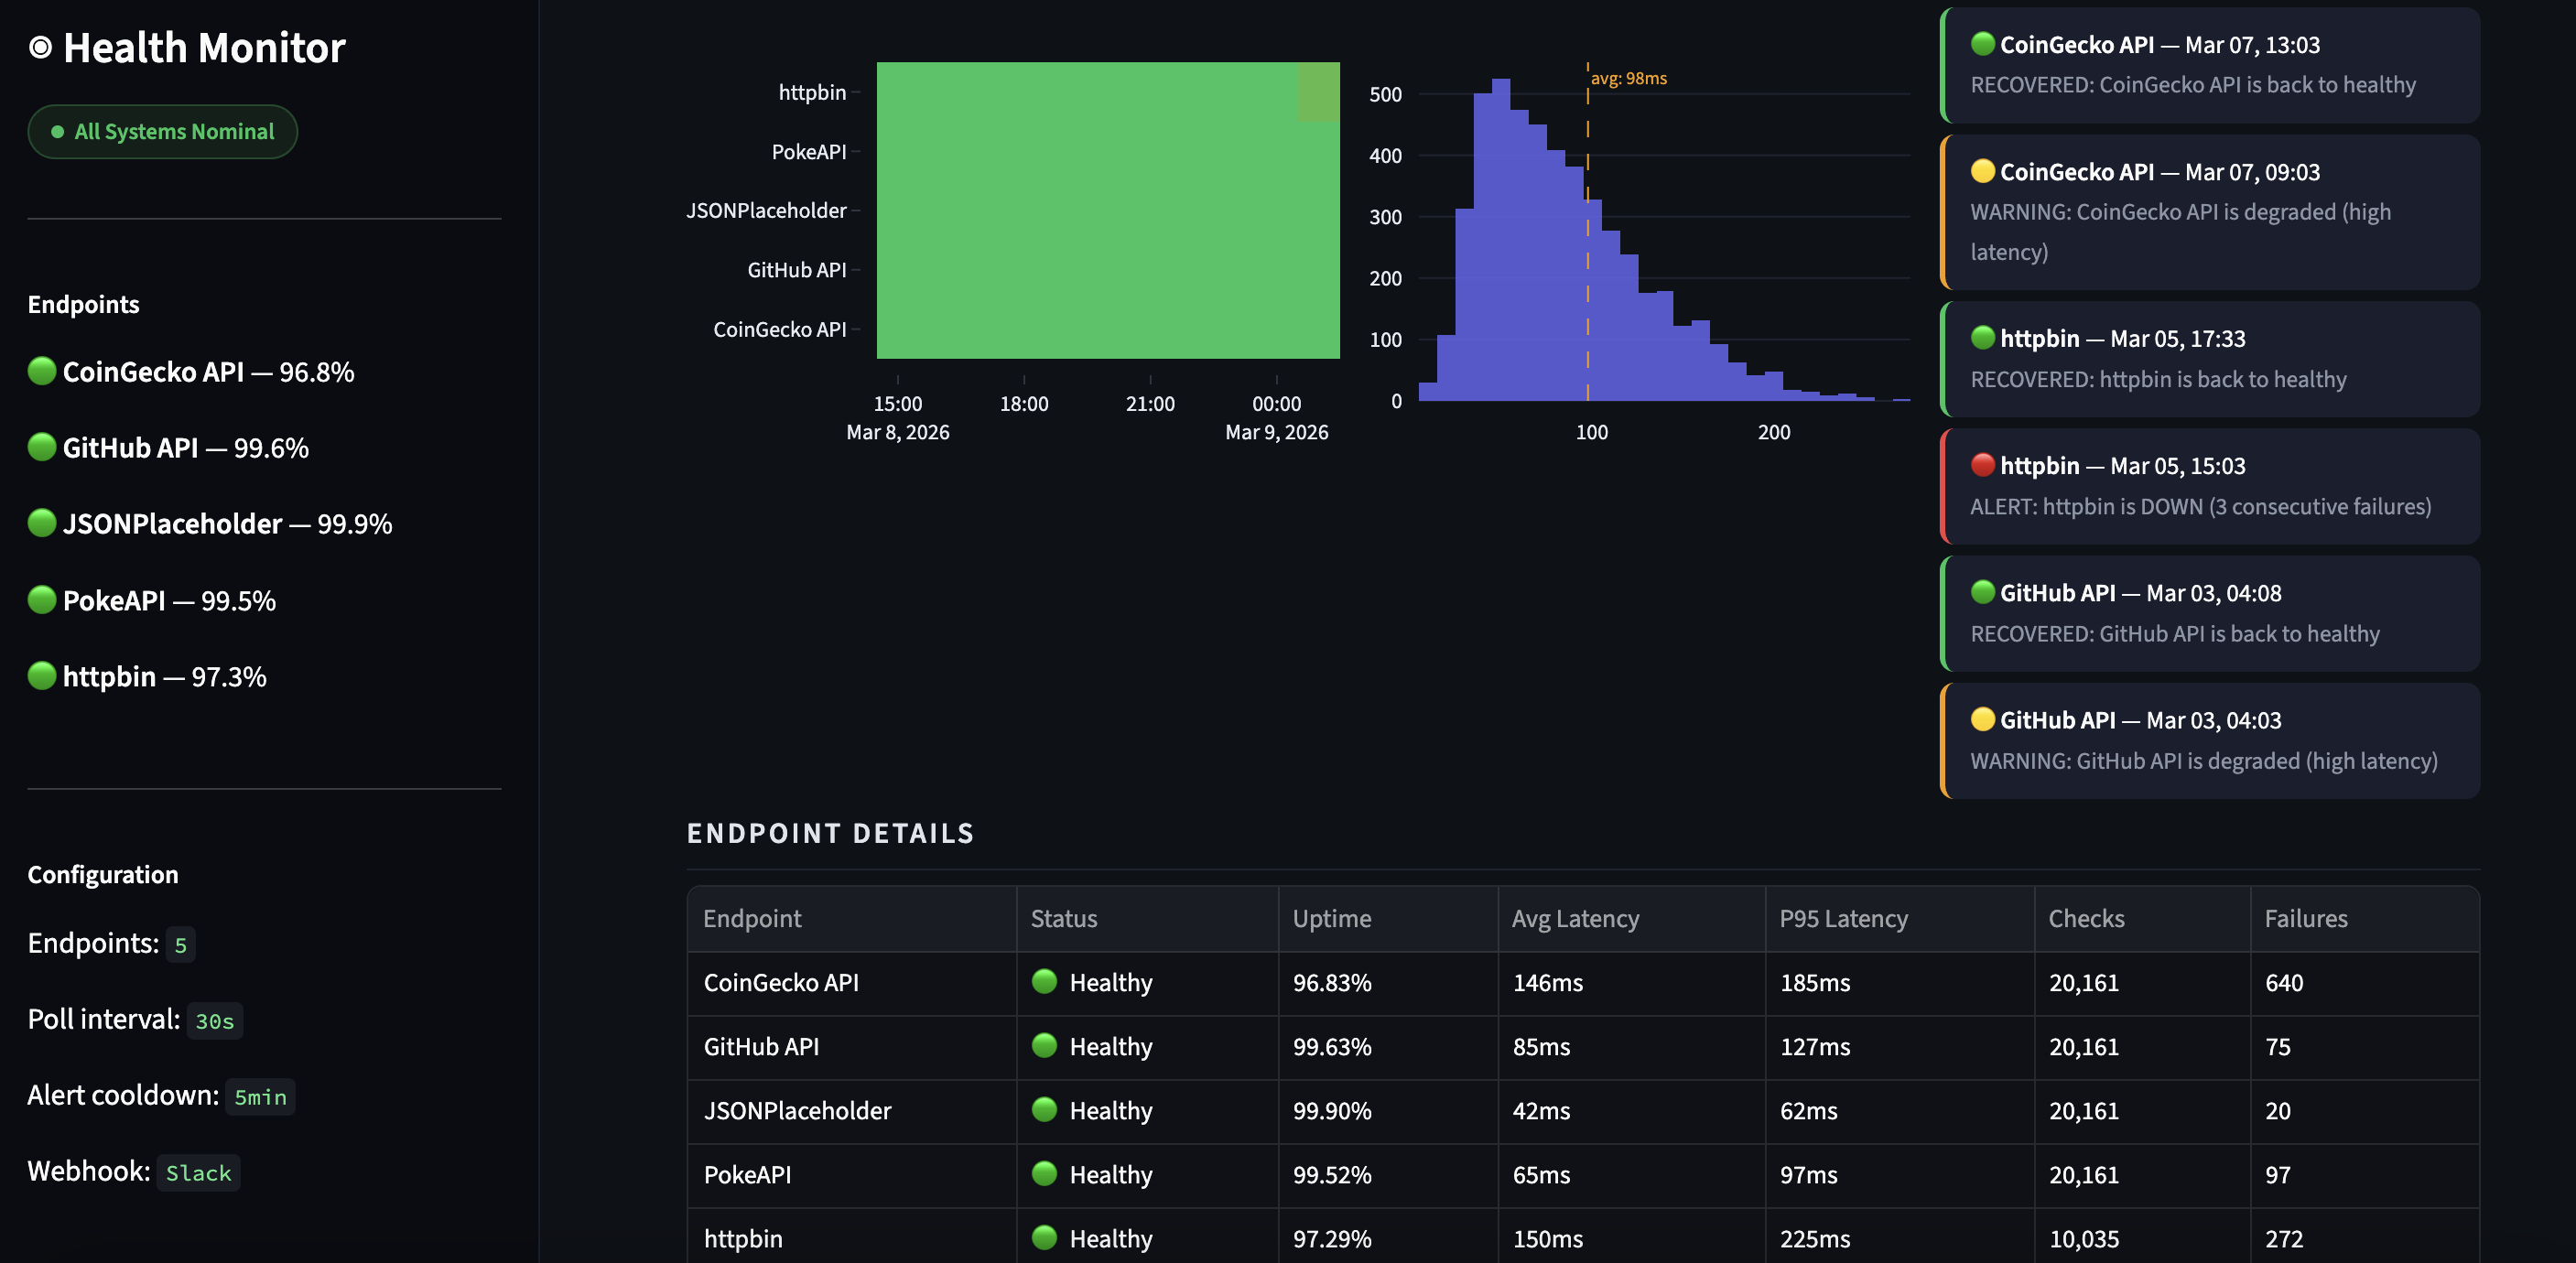The image size is (2576, 1263).
Task: Click the green status dot beside httpbin endpoint
Action: (x=41, y=676)
